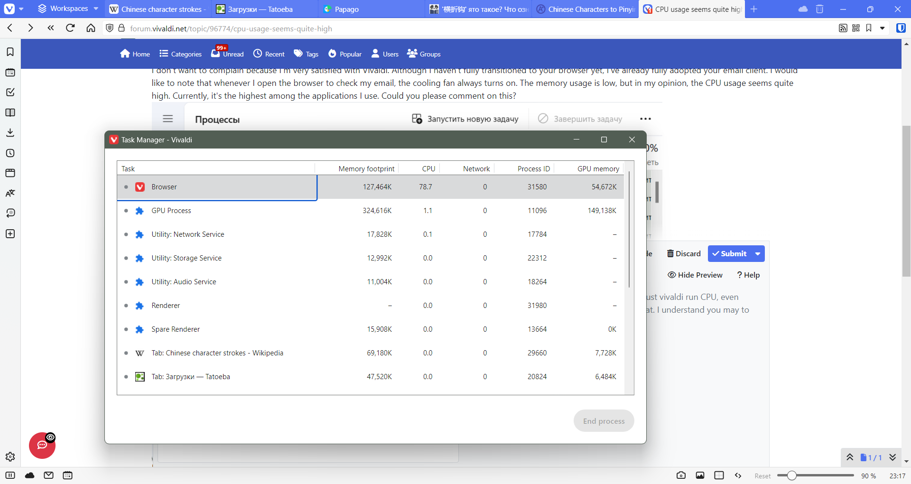Image resolution: width=911 pixels, height=484 pixels.
Task: Open a new tab with plus button
Action: point(754,9)
